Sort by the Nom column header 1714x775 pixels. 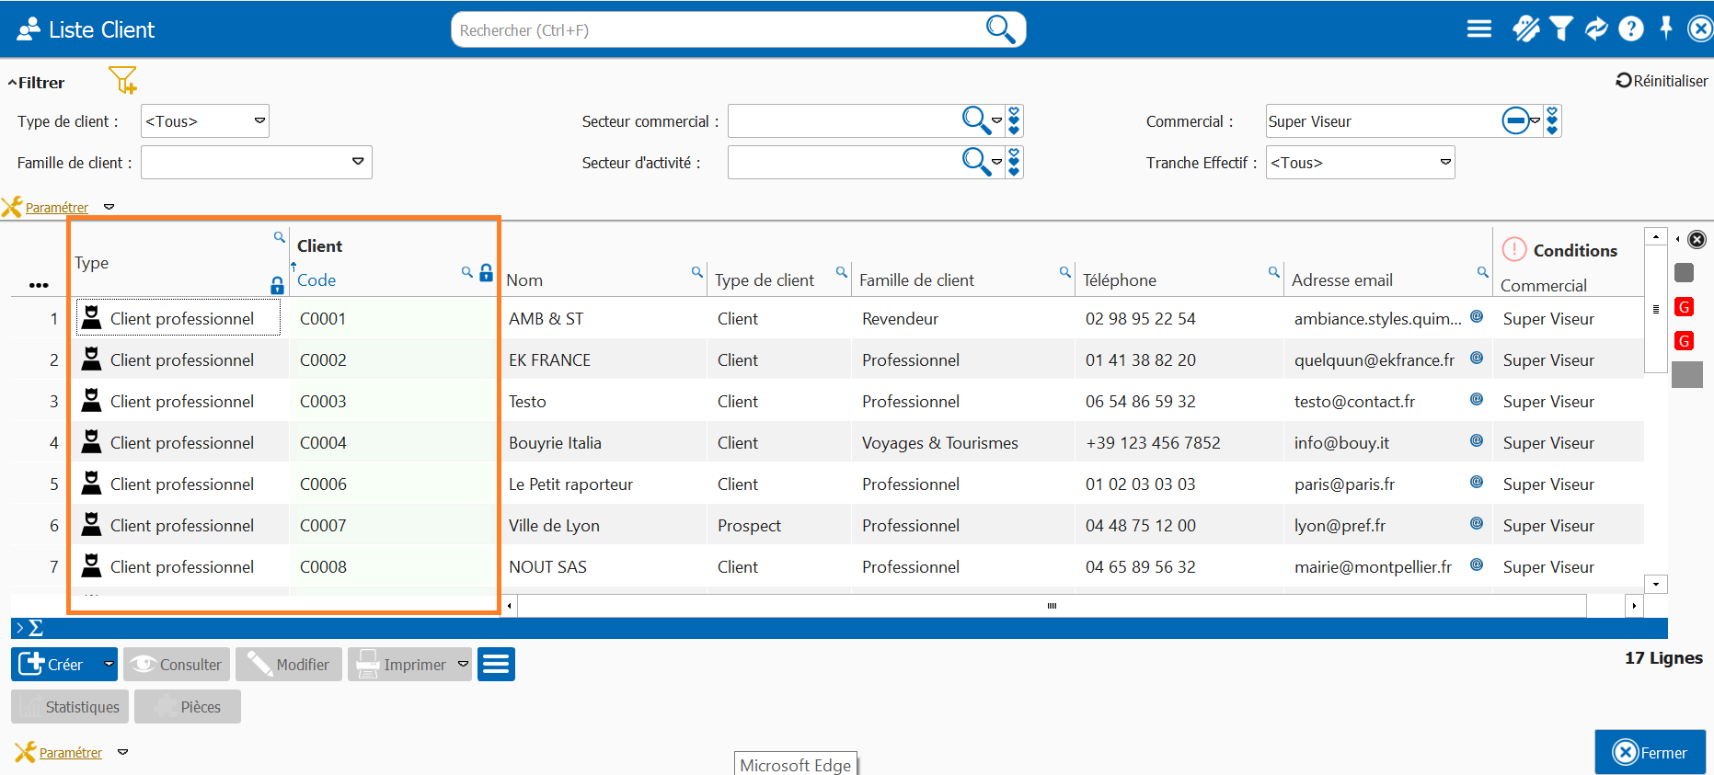click(x=524, y=280)
